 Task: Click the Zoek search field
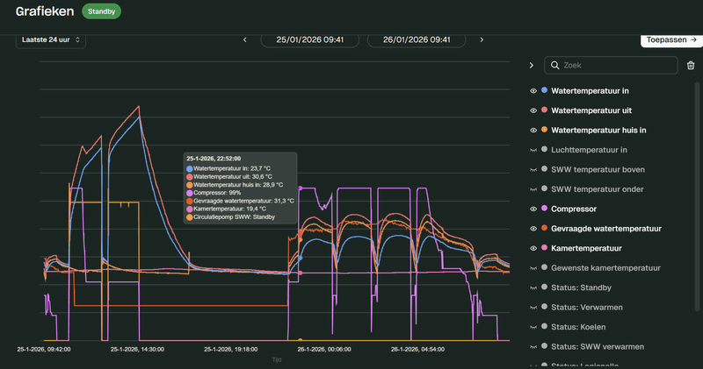point(611,66)
